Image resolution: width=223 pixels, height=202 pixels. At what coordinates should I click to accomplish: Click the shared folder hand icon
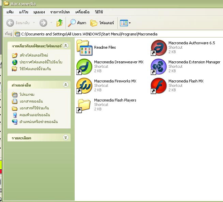click(x=15, y=69)
